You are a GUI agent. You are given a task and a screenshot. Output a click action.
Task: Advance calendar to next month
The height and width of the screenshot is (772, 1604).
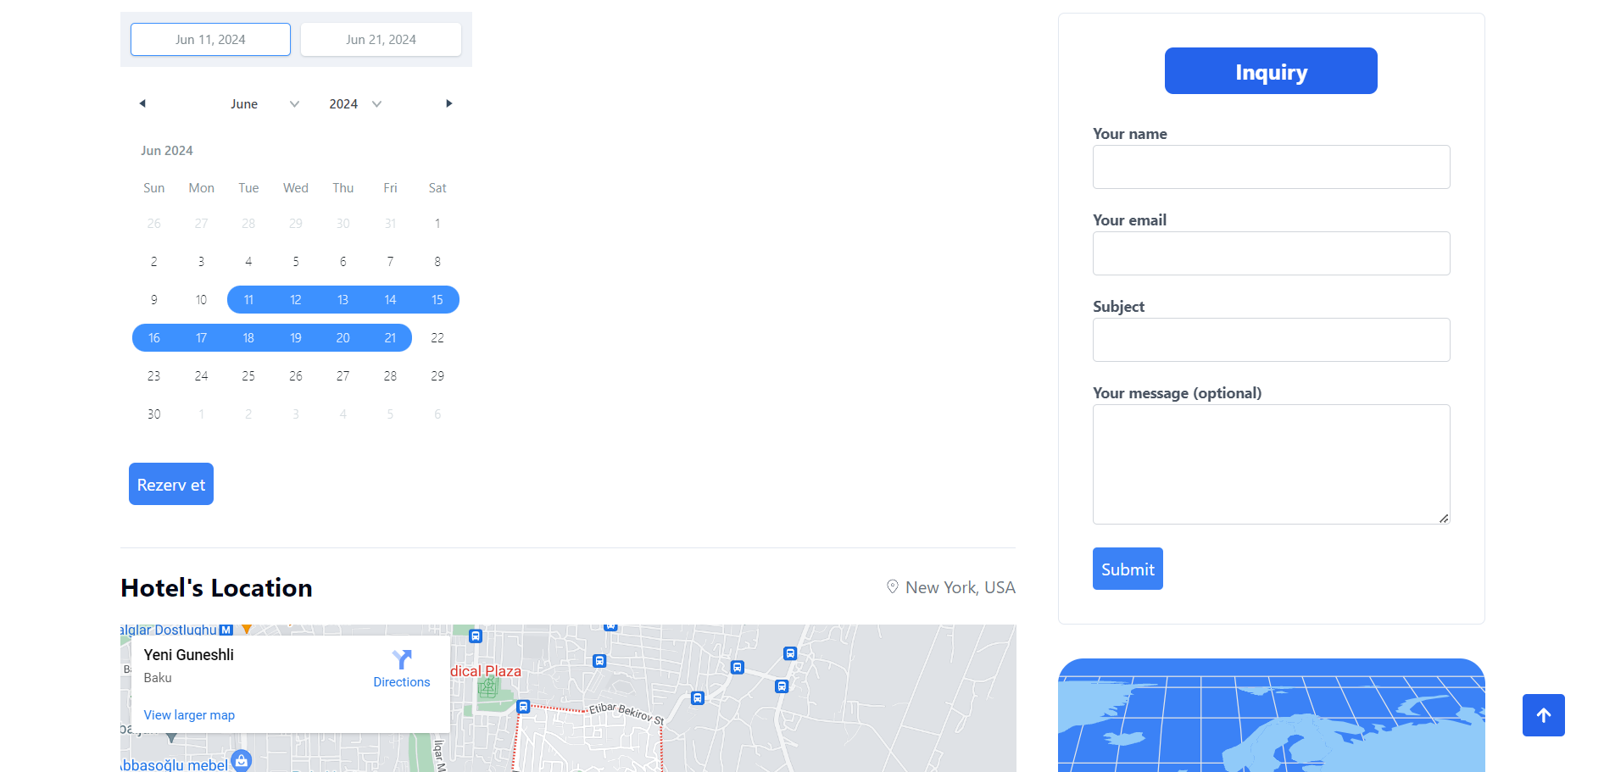pos(448,103)
